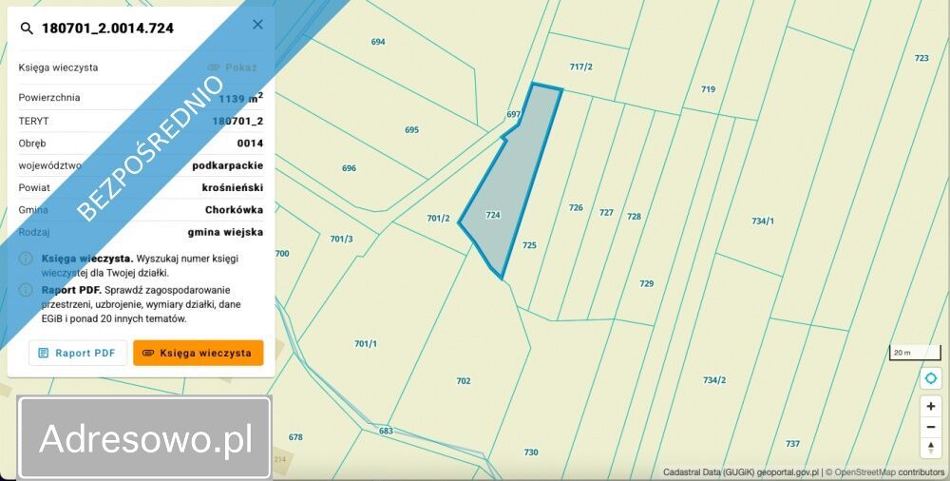Select parcel 700 on the map
The image size is (950, 481).
coord(282,254)
